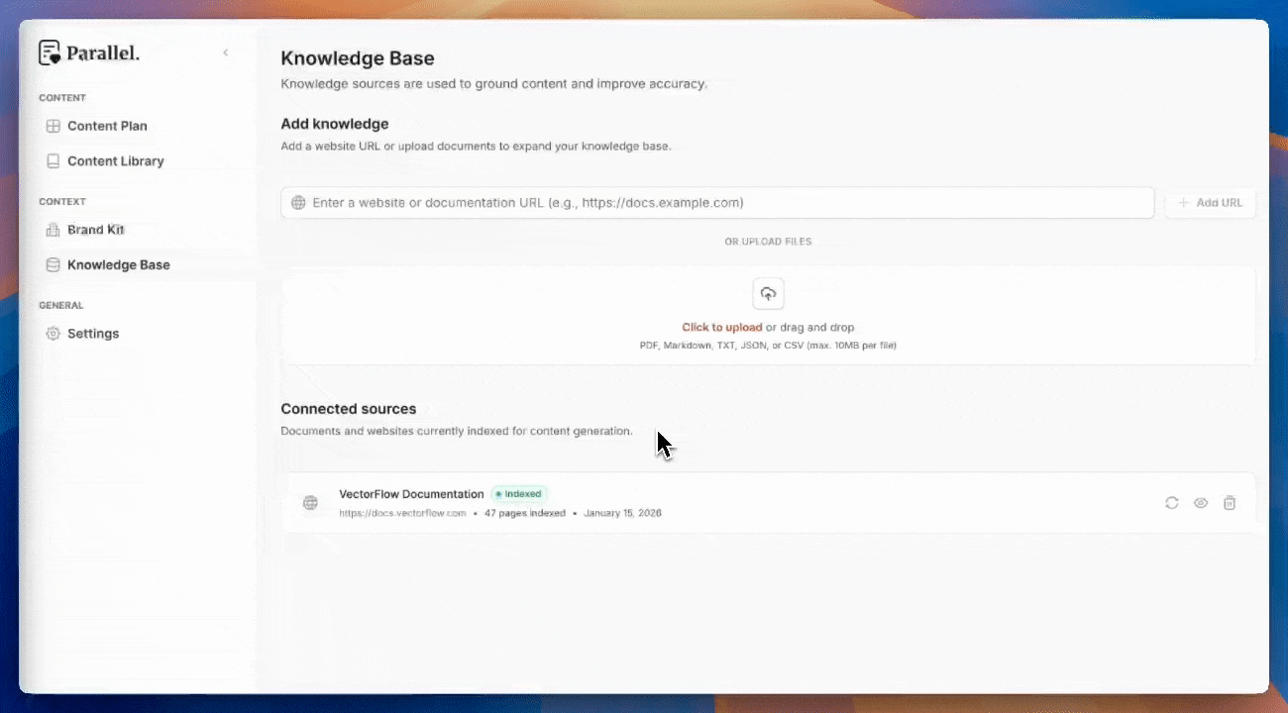Image resolution: width=1288 pixels, height=713 pixels.
Task: Open Settings from the sidebar
Action: [x=93, y=334]
